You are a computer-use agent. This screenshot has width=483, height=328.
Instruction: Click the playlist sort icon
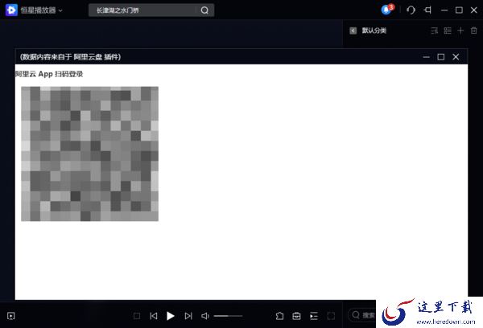coord(435,31)
